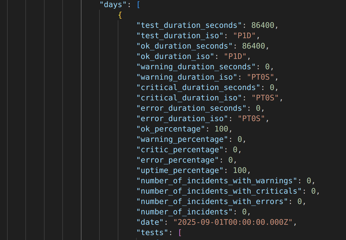Click the yellow opening curly brace
The image size is (346, 240).
pos(120,15)
